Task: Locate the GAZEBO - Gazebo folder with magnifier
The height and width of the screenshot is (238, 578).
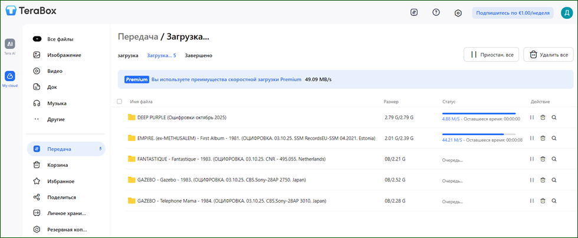Action: tap(554, 180)
